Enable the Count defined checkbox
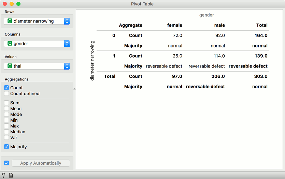This screenshot has height=179, width=285. pos(6,93)
